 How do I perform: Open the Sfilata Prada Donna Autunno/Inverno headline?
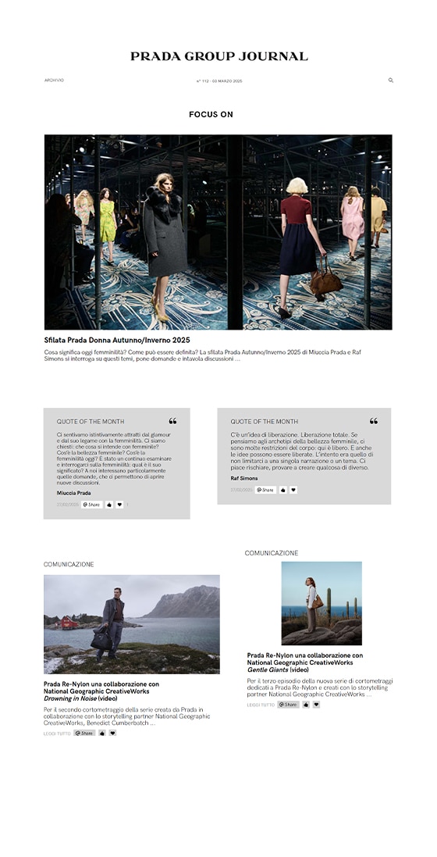(117, 340)
